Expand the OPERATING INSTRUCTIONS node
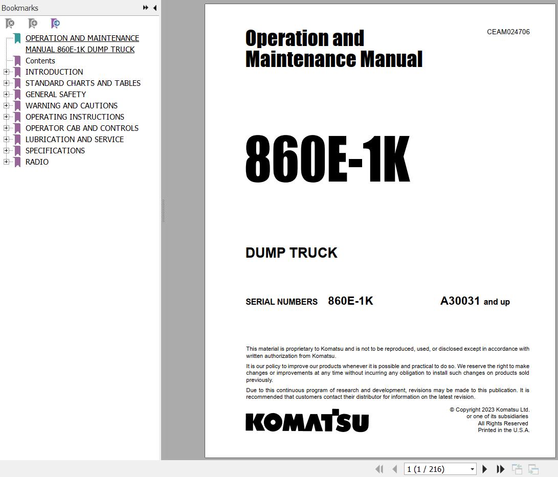Screen dimensions: 558x477 (x=6, y=117)
